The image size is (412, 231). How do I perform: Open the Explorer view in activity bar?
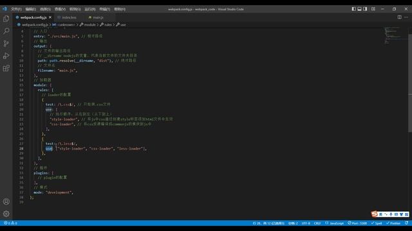coord(6,19)
